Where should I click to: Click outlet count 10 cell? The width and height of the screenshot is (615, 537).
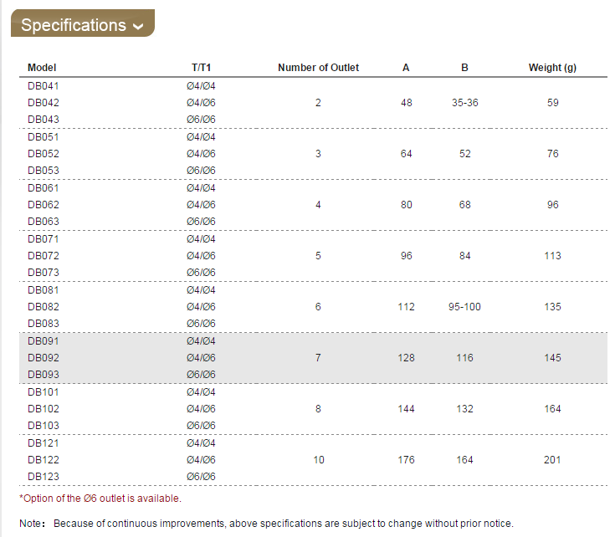click(x=319, y=460)
